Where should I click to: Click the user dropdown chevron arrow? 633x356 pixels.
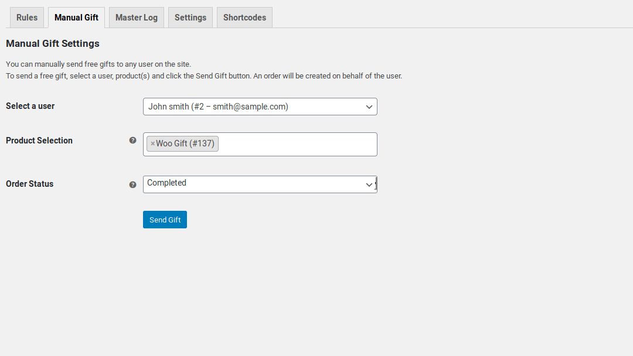click(369, 107)
